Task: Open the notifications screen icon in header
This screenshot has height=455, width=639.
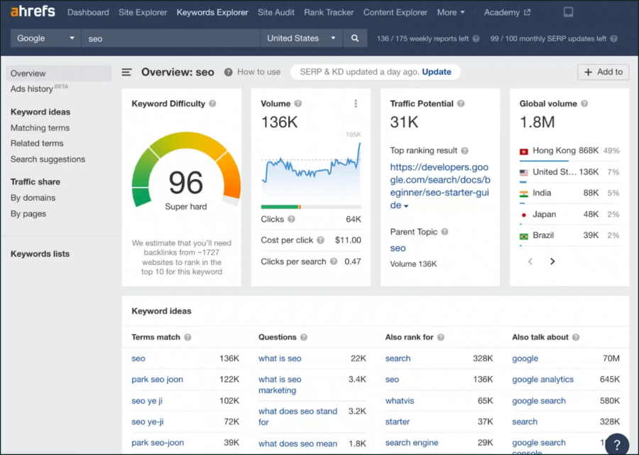Action: [x=568, y=12]
